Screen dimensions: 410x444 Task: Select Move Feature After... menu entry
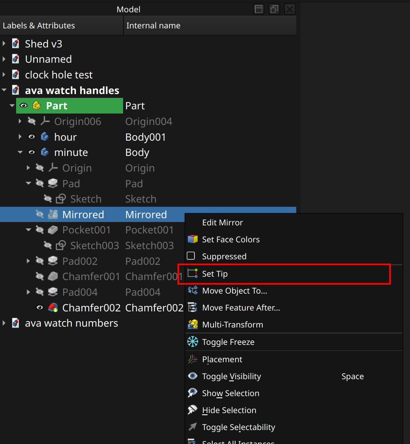[x=294, y=308]
